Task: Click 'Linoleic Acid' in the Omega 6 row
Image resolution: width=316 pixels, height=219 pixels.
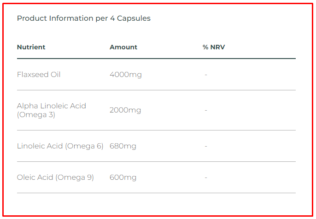Action: (40, 146)
